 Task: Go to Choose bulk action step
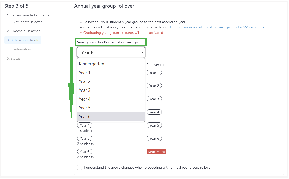pos(24,31)
